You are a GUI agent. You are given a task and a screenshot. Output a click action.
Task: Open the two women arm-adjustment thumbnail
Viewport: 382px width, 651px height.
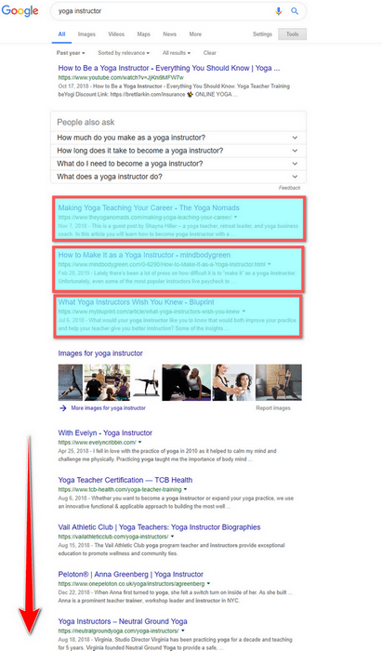coord(233,382)
